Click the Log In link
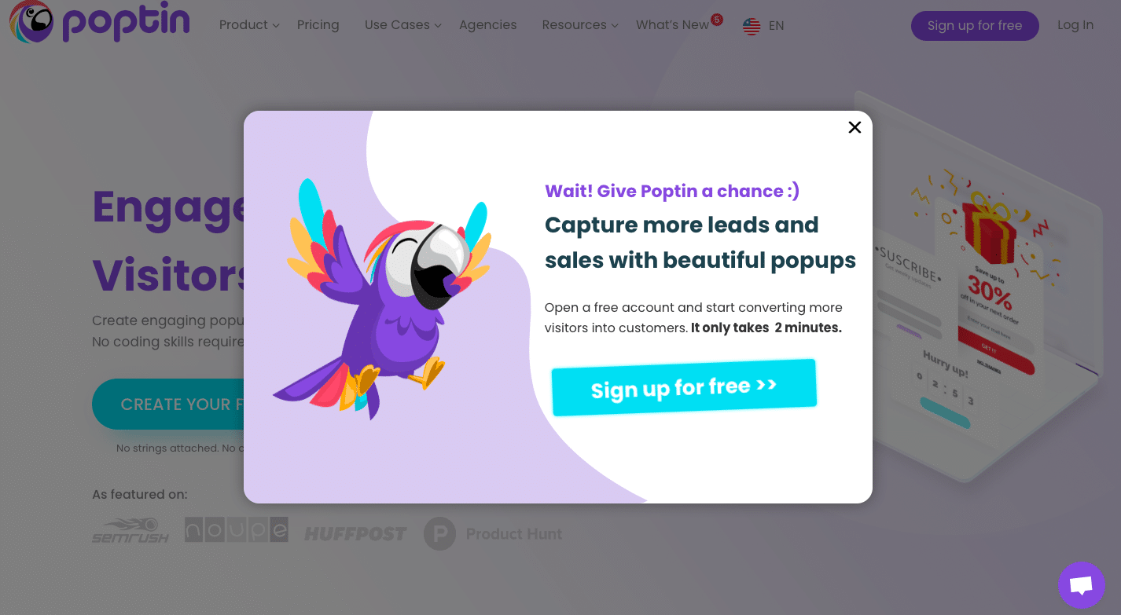This screenshot has width=1121, height=615. pos(1075,25)
